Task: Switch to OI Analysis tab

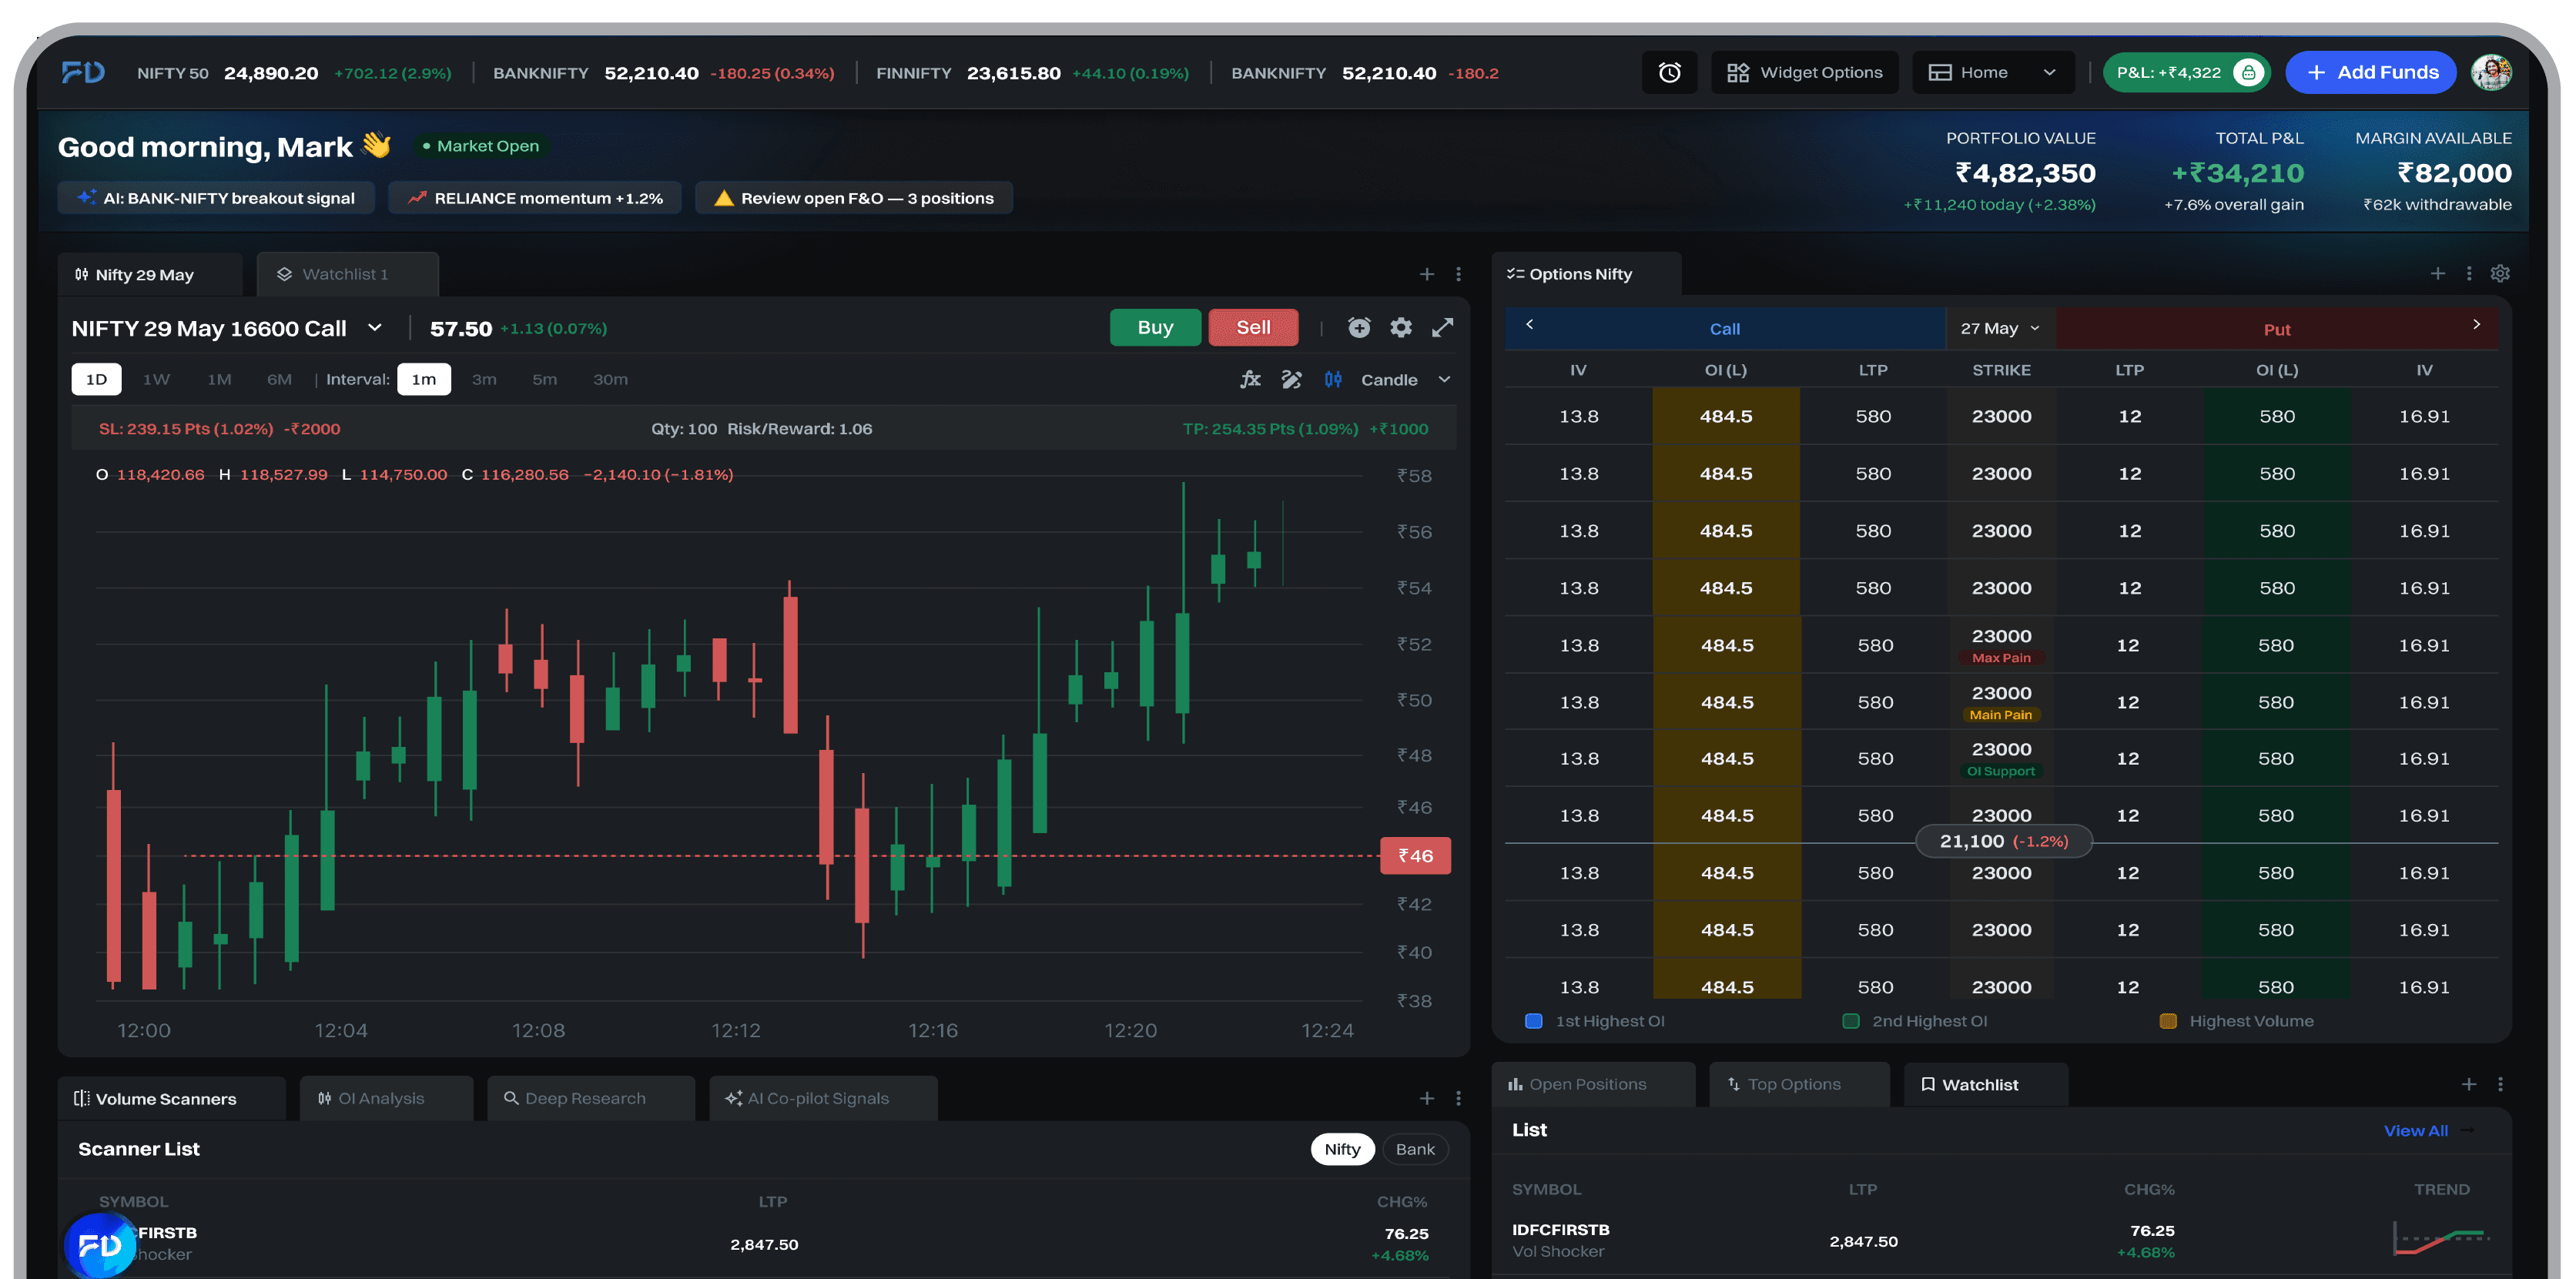Action: tap(386, 1098)
